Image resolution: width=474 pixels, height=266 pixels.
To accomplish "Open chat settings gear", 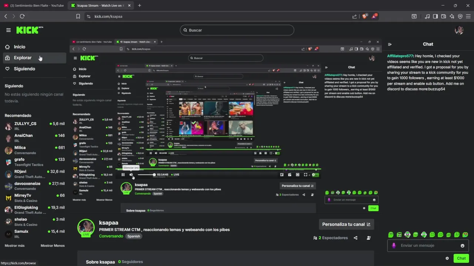I will [447, 258].
